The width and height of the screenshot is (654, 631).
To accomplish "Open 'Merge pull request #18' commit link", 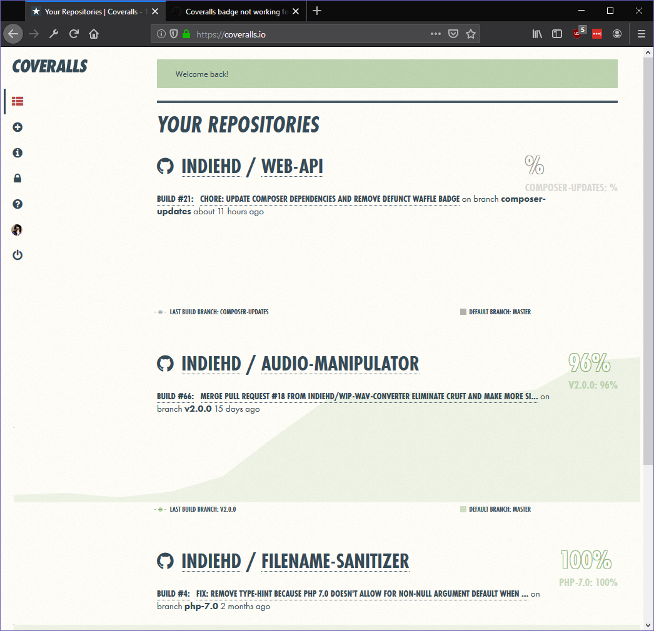I will pyautogui.click(x=369, y=396).
